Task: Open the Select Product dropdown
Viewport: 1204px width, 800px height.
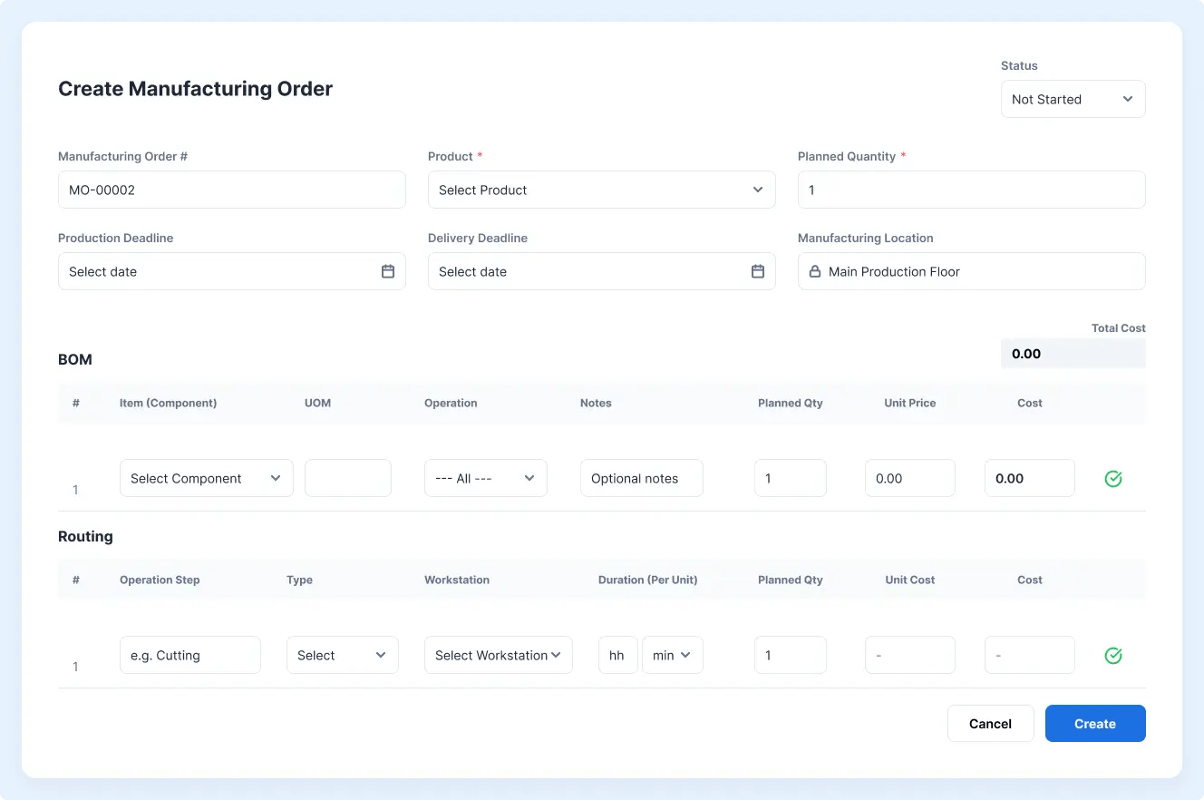Action: (x=602, y=190)
